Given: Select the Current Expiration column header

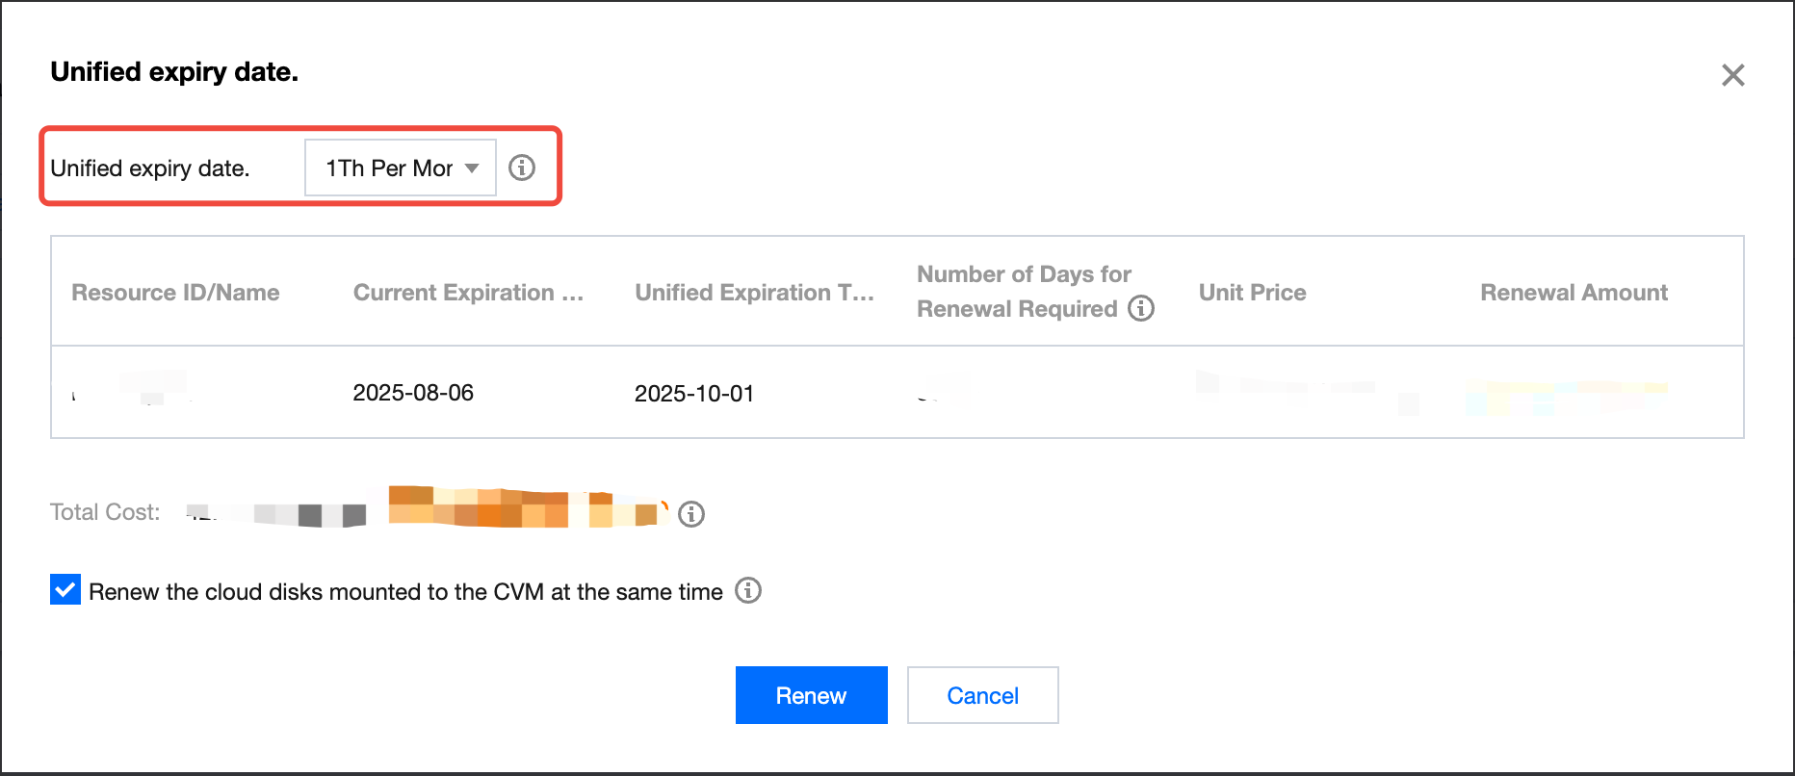Looking at the screenshot, I should tap(468, 293).
